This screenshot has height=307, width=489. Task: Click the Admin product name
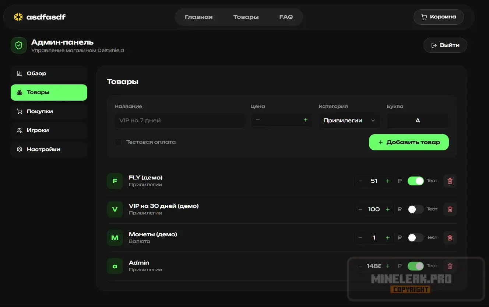[x=139, y=263]
